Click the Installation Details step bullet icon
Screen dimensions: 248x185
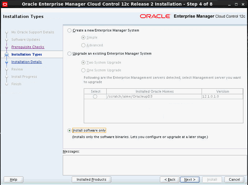tap(6, 62)
